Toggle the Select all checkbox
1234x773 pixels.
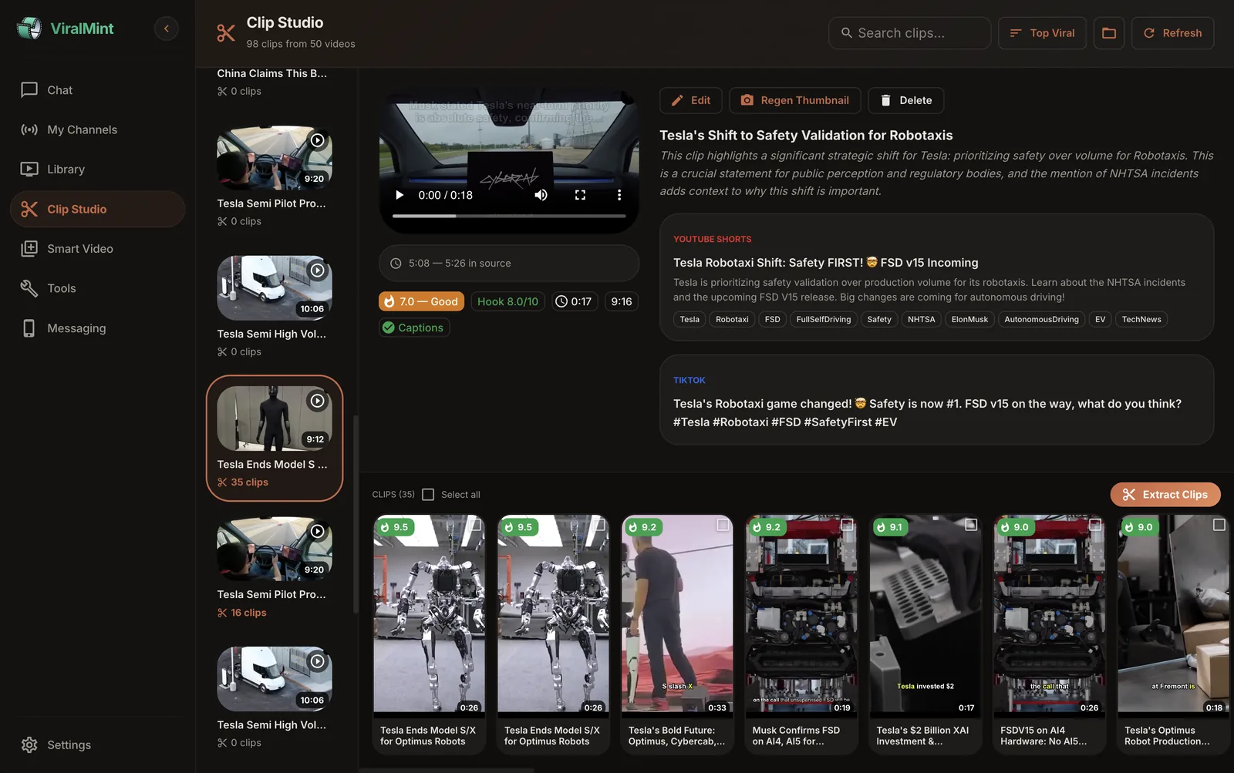[x=428, y=495]
